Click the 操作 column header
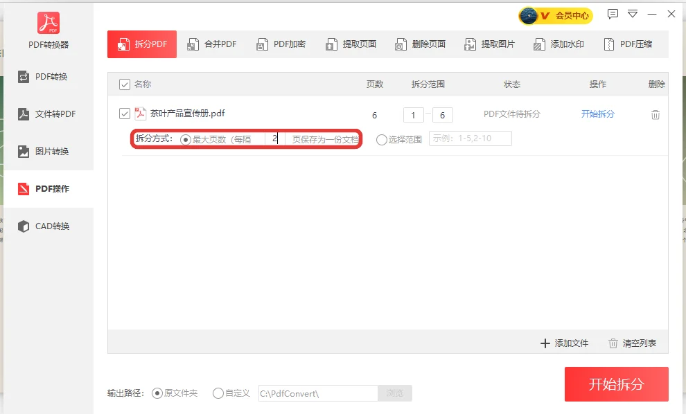The image size is (686, 414). [x=597, y=84]
